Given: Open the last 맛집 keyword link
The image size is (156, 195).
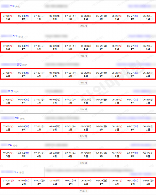Looking at the screenshot, I should pos(10,172).
